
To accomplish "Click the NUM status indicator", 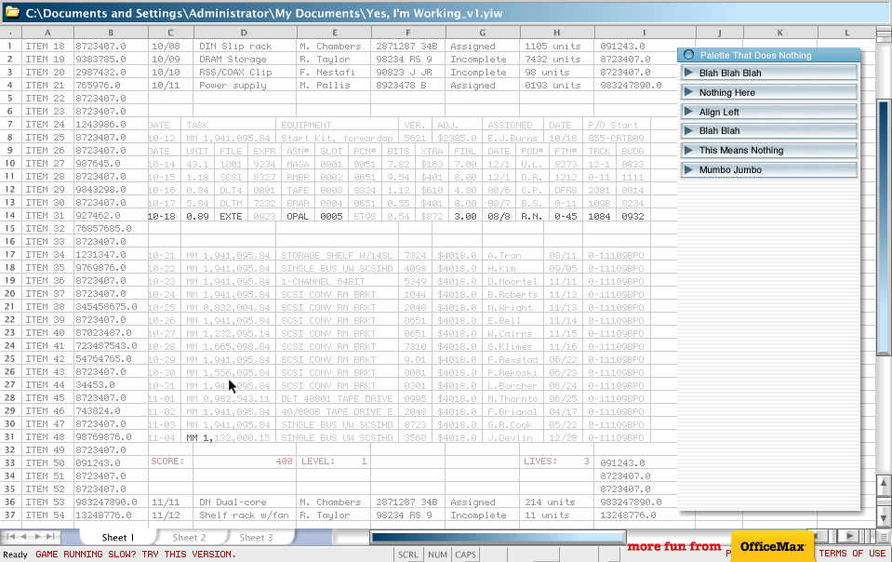I will pos(437,554).
